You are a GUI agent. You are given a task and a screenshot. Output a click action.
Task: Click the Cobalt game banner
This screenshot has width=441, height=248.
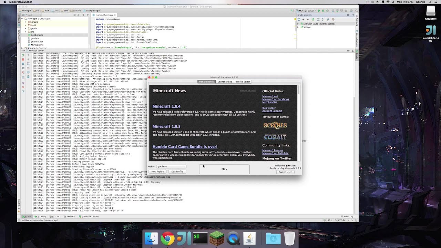point(275,137)
